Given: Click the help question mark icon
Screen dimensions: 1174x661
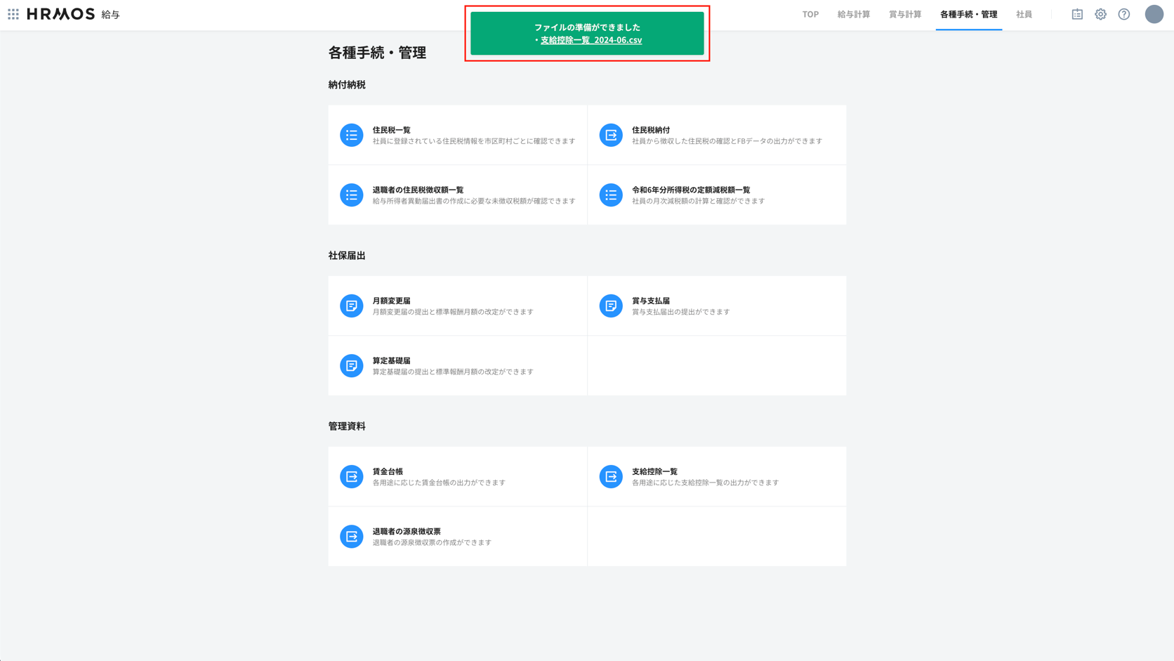Looking at the screenshot, I should pyautogui.click(x=1124, y=14).
